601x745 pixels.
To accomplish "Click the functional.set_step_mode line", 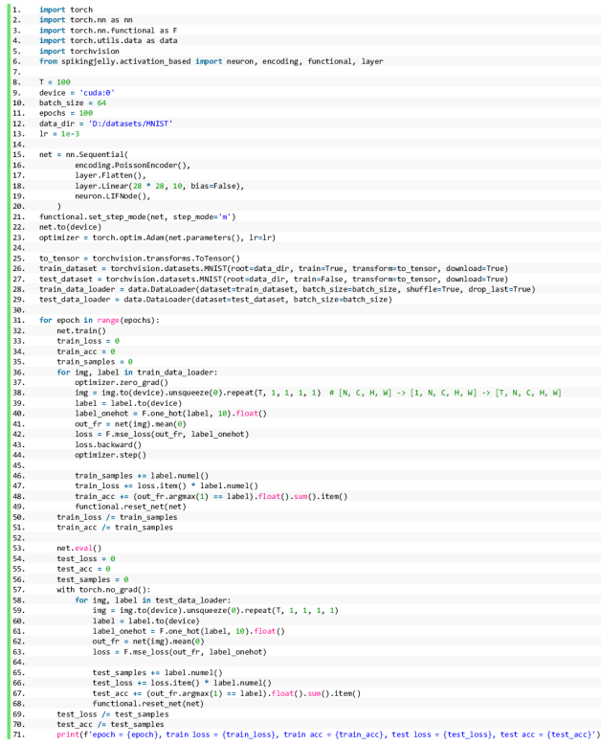I will click(x=138, y=216).
